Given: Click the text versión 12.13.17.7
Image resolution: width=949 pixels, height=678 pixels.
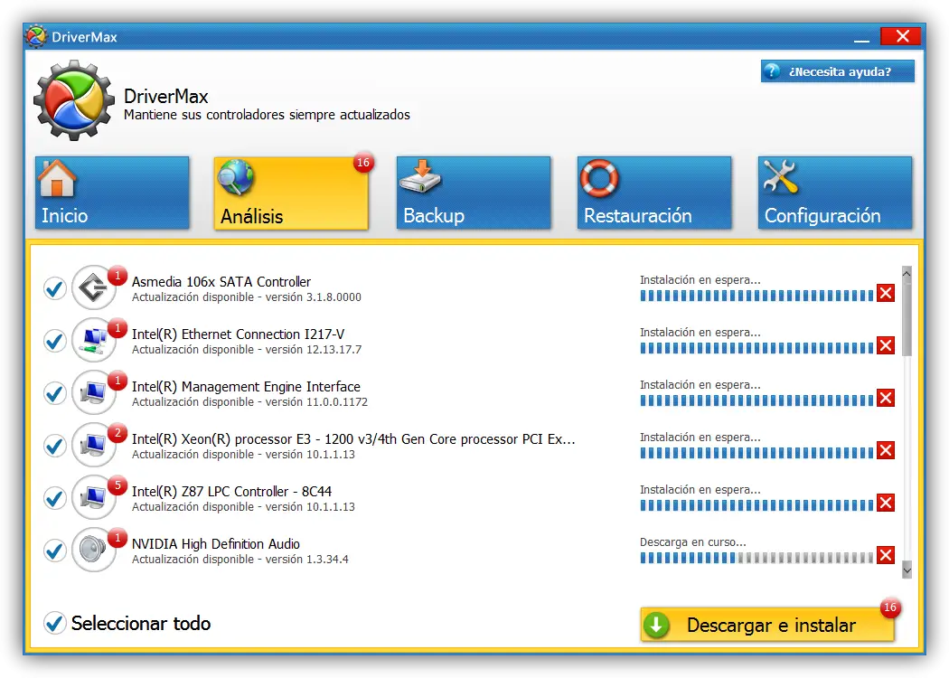Looking at the screenshot, I should (x=313, y=349).
